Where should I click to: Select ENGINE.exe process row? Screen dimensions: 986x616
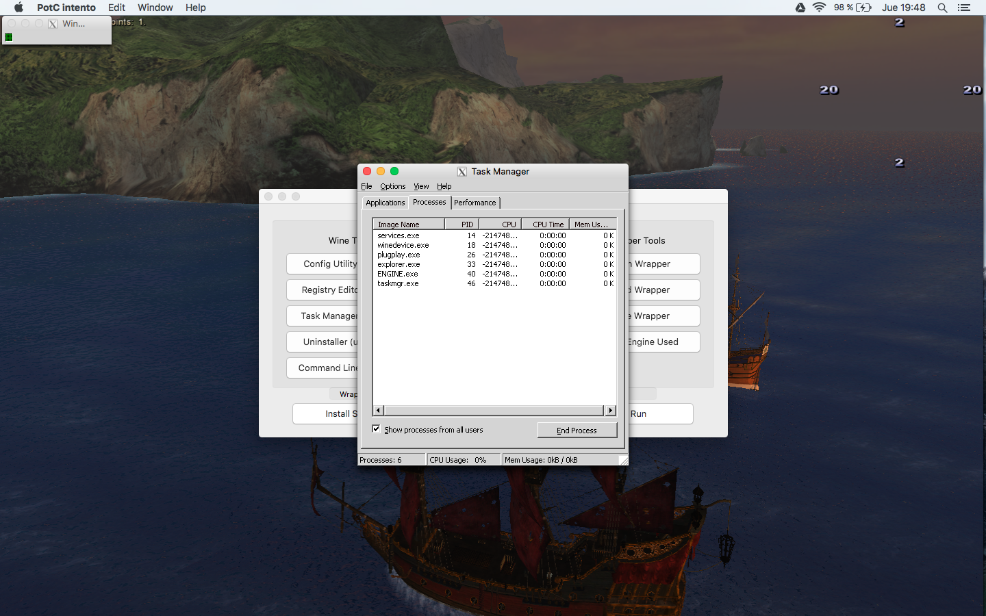tap(494, 274)
